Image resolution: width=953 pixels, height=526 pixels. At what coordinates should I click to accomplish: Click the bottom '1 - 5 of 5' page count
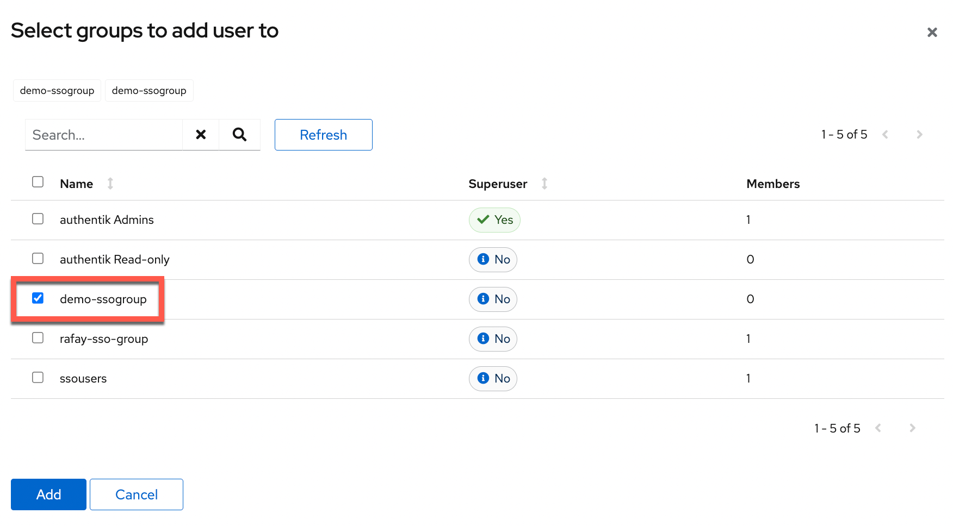[x=837, y=428]
